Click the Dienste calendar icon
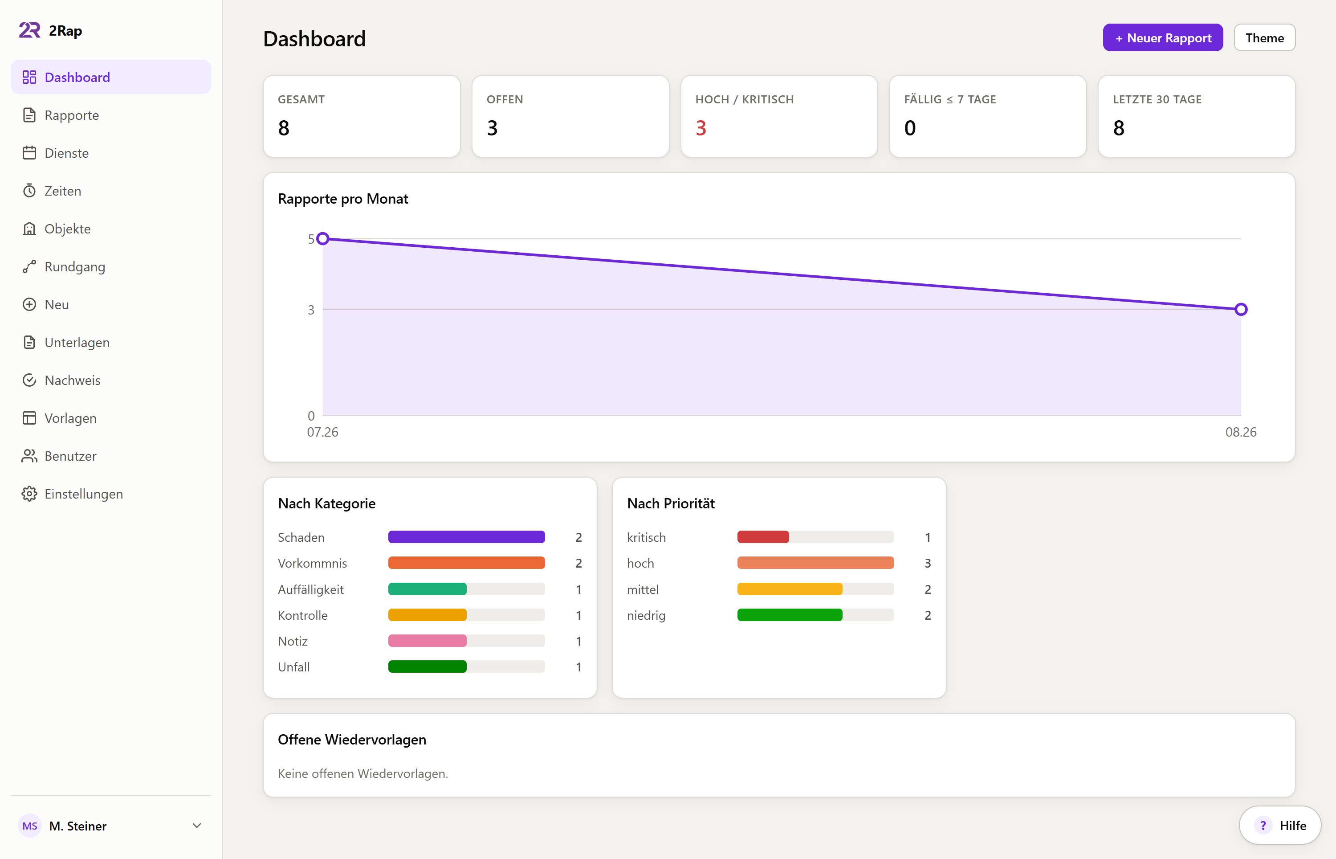This screenshot has width=1336, height=859. click(x=29, y=153)
